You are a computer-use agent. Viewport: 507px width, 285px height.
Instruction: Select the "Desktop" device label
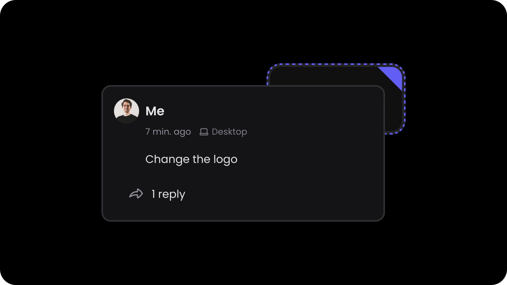pos(229,131)
